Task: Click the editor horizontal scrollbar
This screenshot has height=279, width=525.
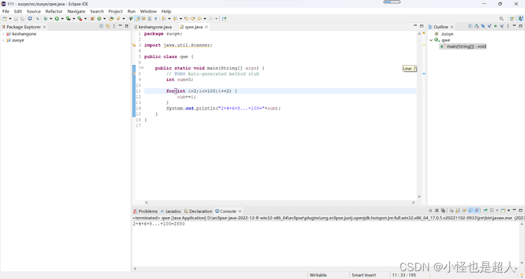Action: (x=280, y=203)
